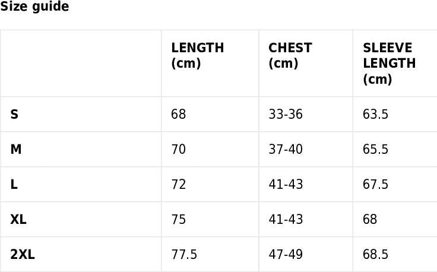437x272 pixels.
Task: Click length value 70 for size M
Action: click(178, 149)
